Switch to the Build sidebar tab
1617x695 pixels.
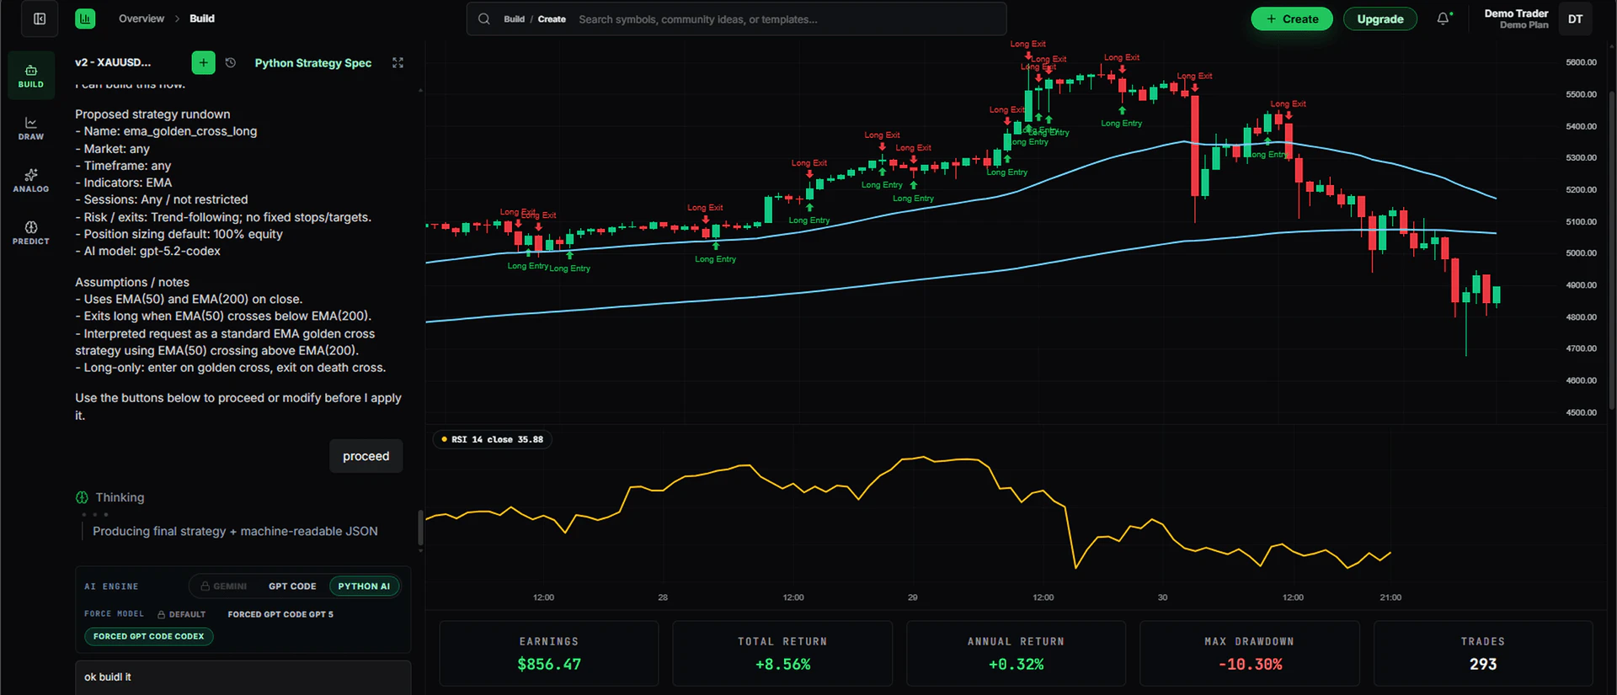click(31, 75)
